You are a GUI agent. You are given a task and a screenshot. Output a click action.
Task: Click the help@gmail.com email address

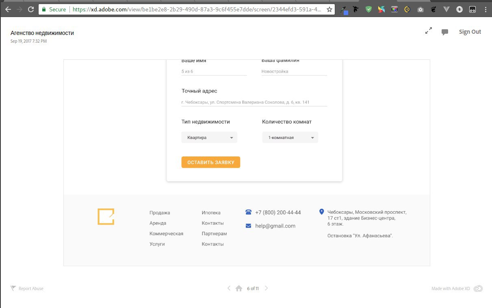pyautogui.click(x=275, y=226)
